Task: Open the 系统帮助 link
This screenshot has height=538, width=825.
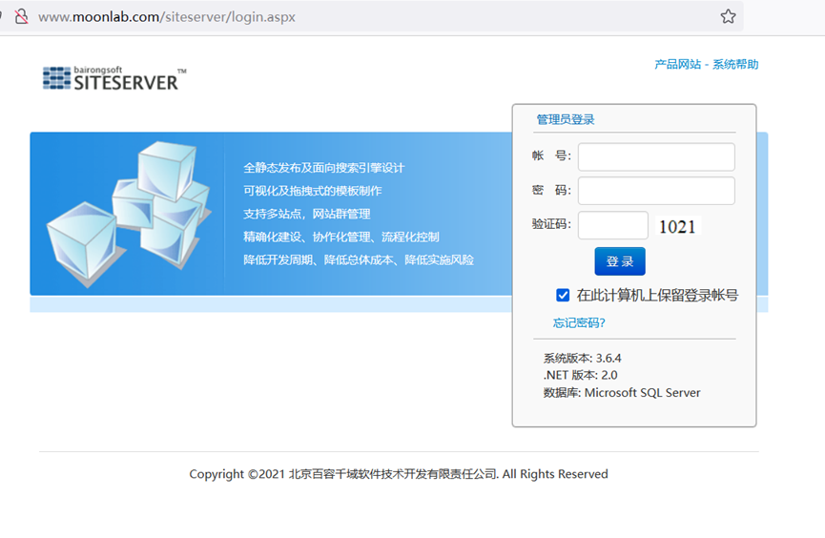Action: point(735,64)
